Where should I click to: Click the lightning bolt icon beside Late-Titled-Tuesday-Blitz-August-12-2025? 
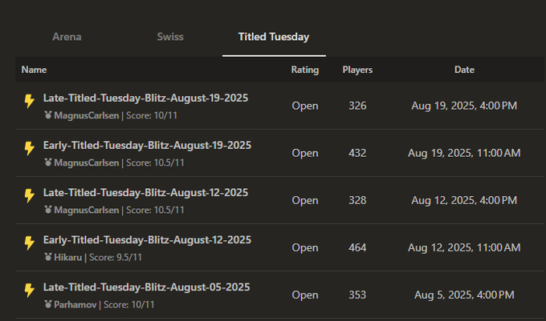click(x=29, y=195)
